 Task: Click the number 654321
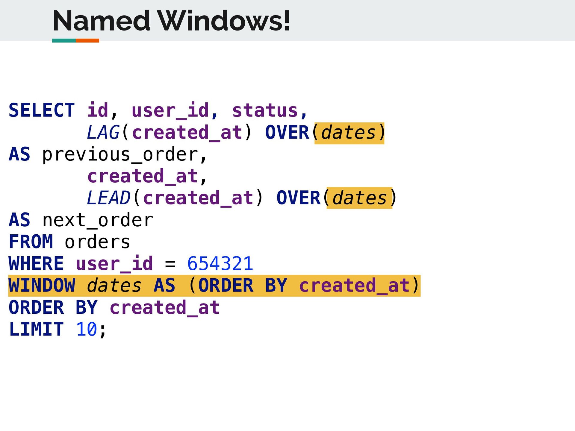(x=220, y=264)
